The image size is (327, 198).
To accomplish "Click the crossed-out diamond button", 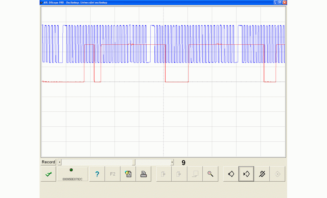I will pos(262,174).
